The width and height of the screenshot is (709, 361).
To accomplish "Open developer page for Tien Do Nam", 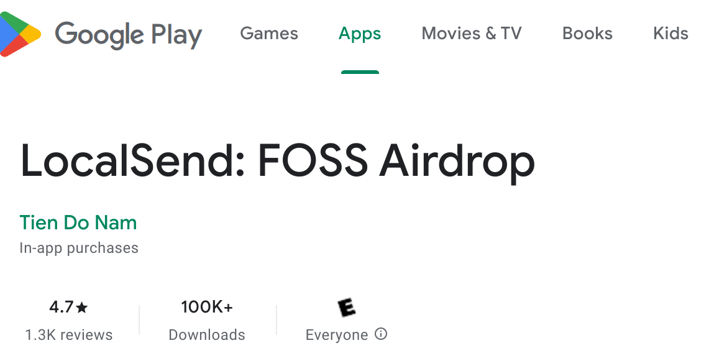I will [x=78, y=222].
